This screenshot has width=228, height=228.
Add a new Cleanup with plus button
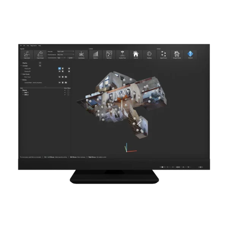click(40, 66)
